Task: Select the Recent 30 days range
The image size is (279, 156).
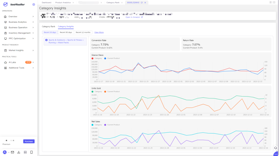Action: 50,32
